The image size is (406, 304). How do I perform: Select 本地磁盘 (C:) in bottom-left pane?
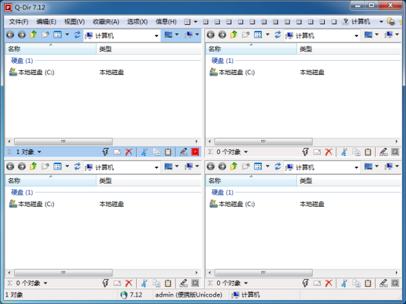click(x=32, y=204)
